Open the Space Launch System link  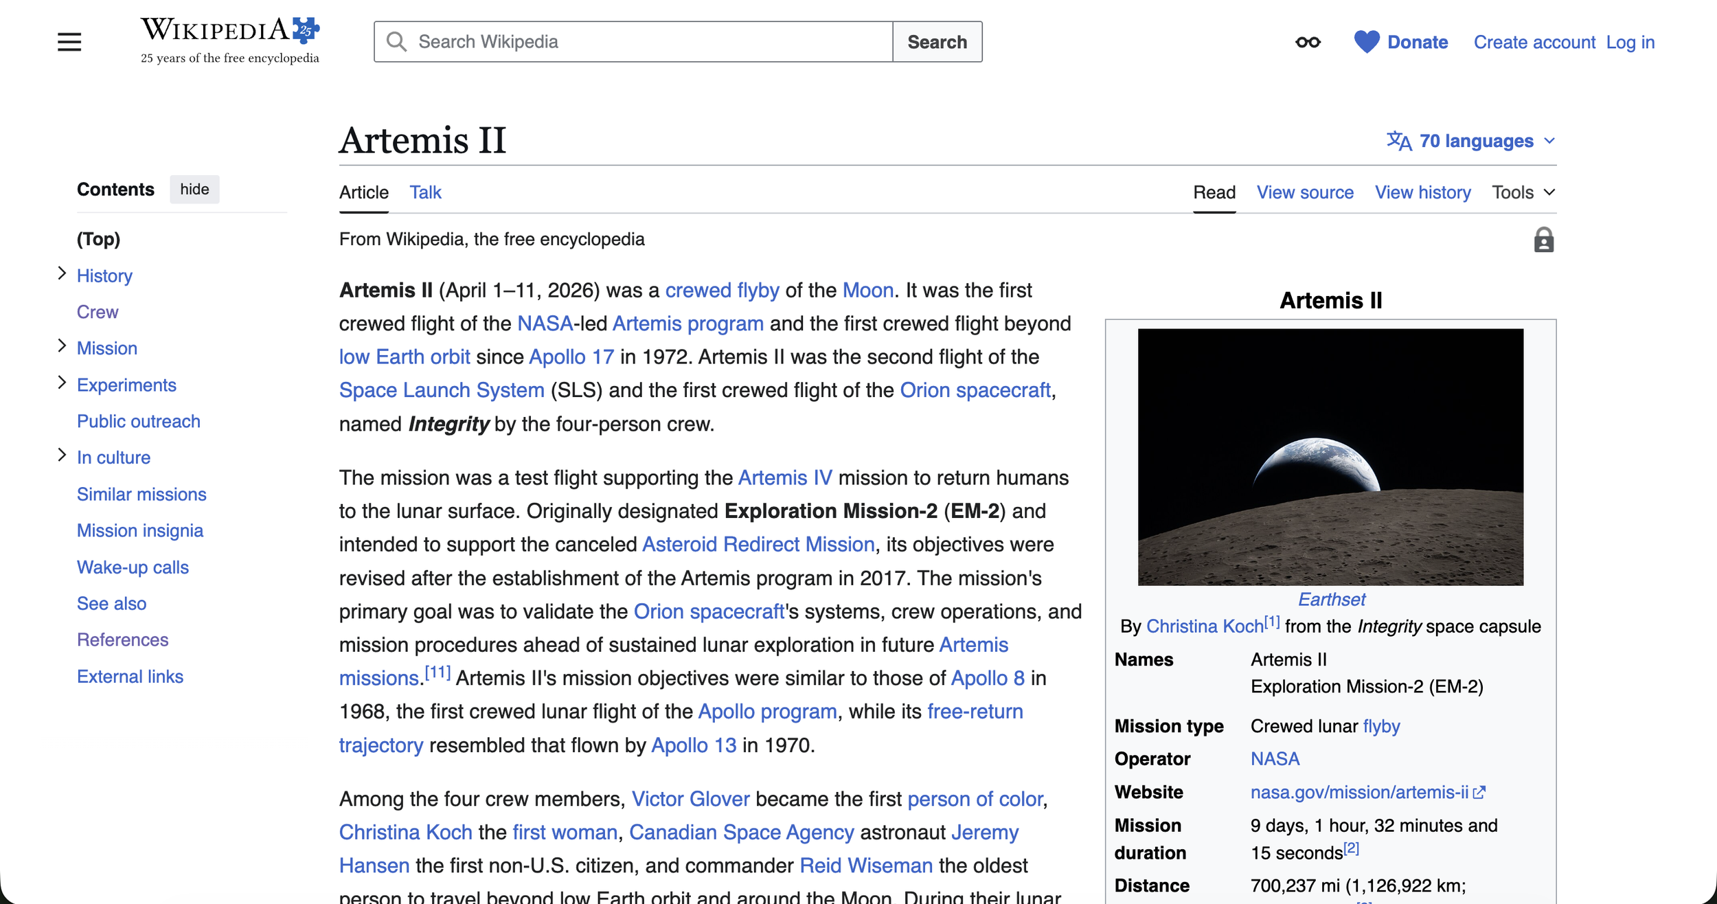[x=442, y=390]
